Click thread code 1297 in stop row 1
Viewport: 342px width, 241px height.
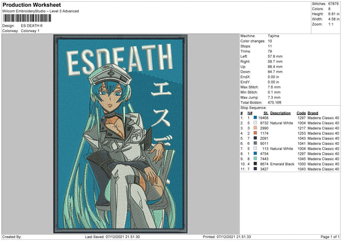[302, 118]
